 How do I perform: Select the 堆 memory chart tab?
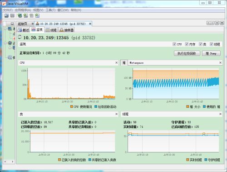pyautogui.click(x=124, y=63)
